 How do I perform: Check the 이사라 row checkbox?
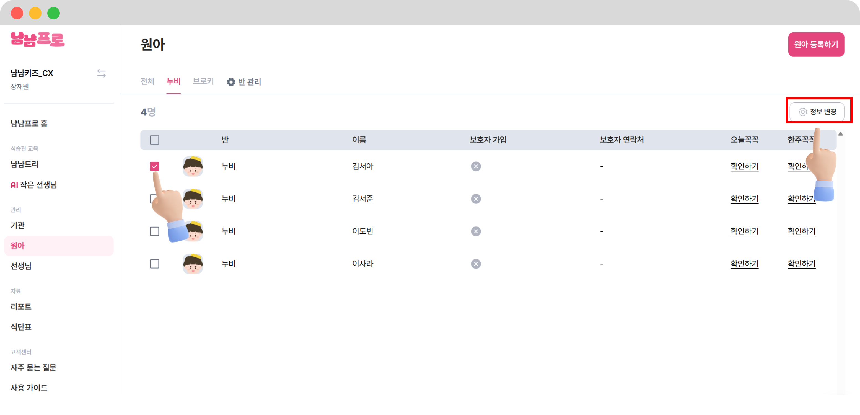pyautogui.click(x=155, y=264)
